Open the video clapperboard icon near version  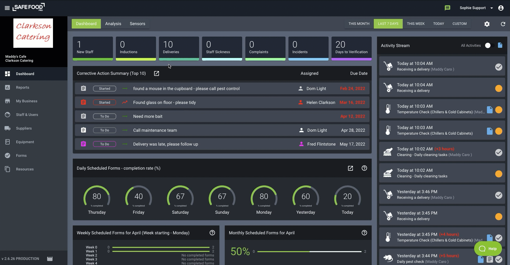[50, 259]
